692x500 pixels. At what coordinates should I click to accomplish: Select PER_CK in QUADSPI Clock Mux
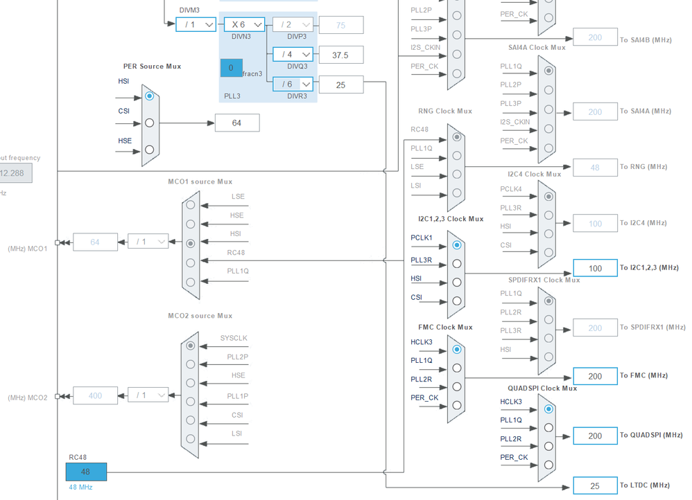click(x=548, y=465)
